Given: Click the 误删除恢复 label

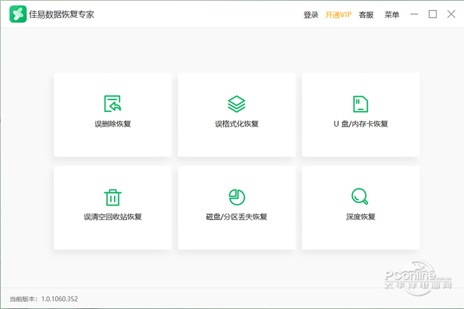Looking at the screenshot, I should pos(113,124).
